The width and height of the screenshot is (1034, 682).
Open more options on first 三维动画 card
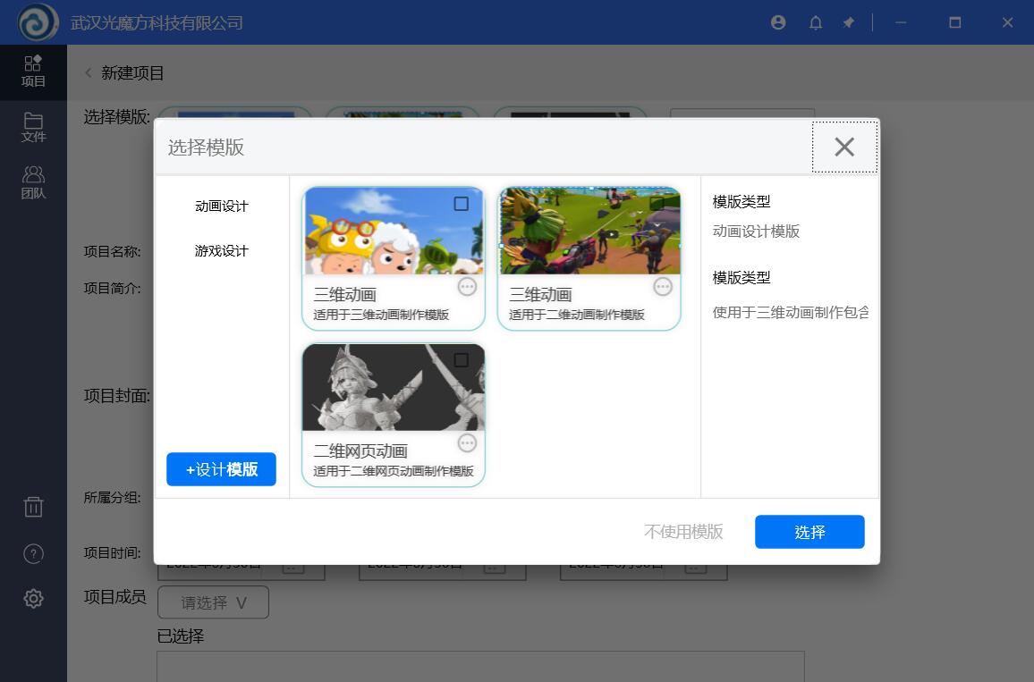(467, 287)
